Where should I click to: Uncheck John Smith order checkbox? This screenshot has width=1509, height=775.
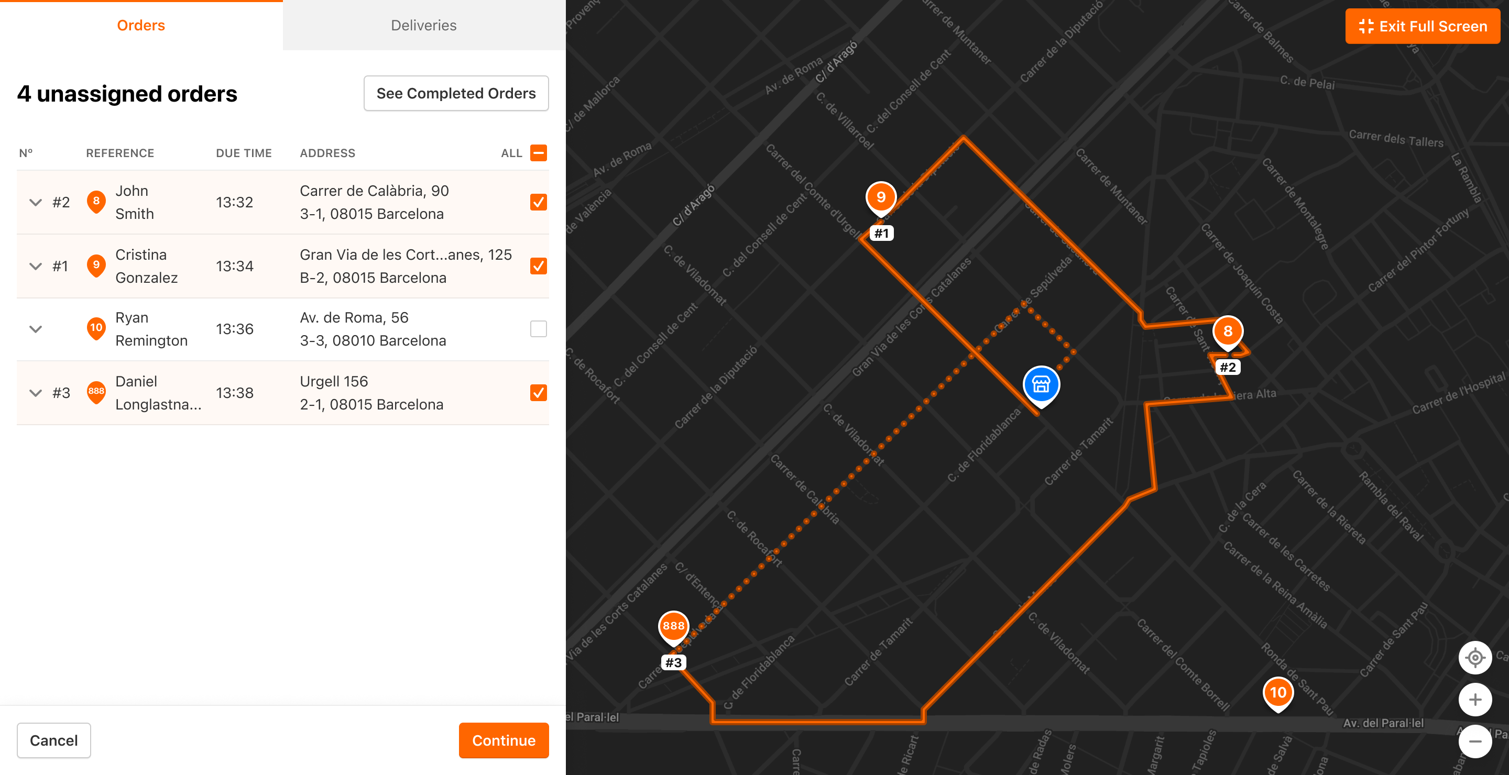pyautogui.click(x=538, y=202)
